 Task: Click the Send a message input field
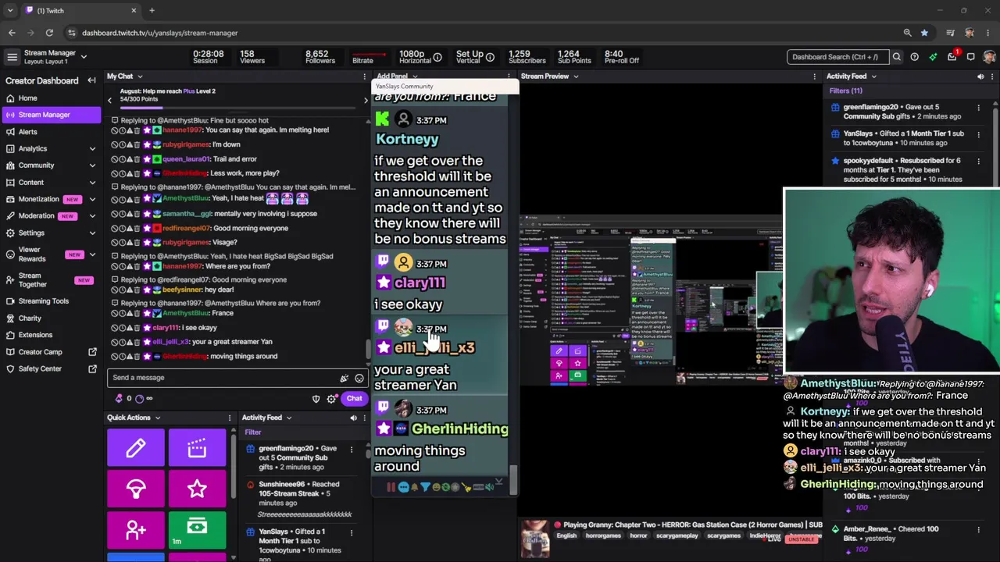coord(237,378)
